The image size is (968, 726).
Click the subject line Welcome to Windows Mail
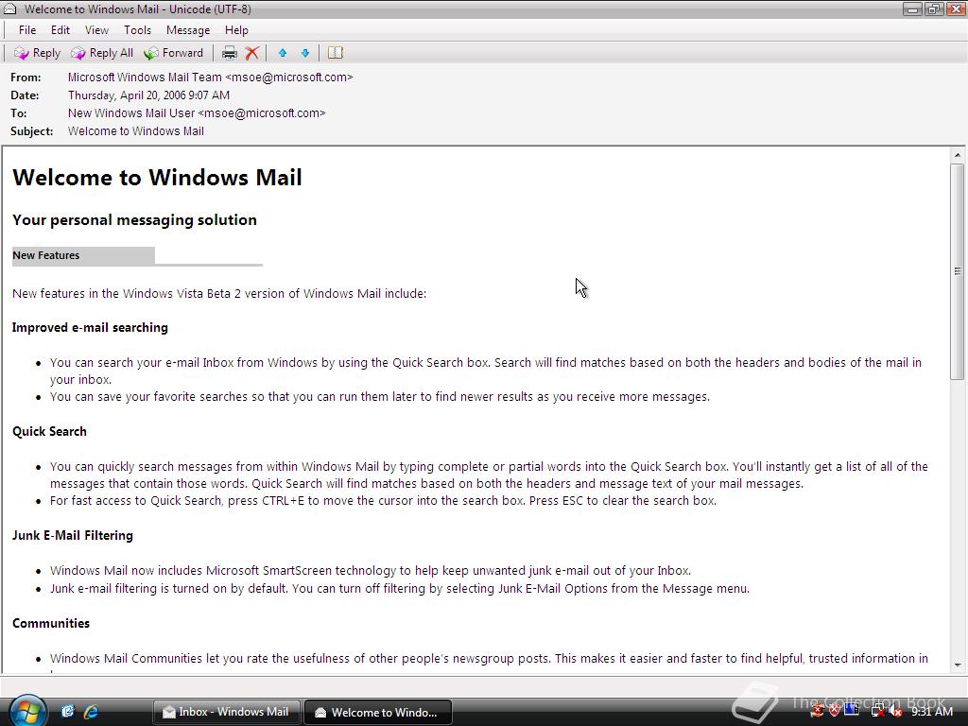136,130
